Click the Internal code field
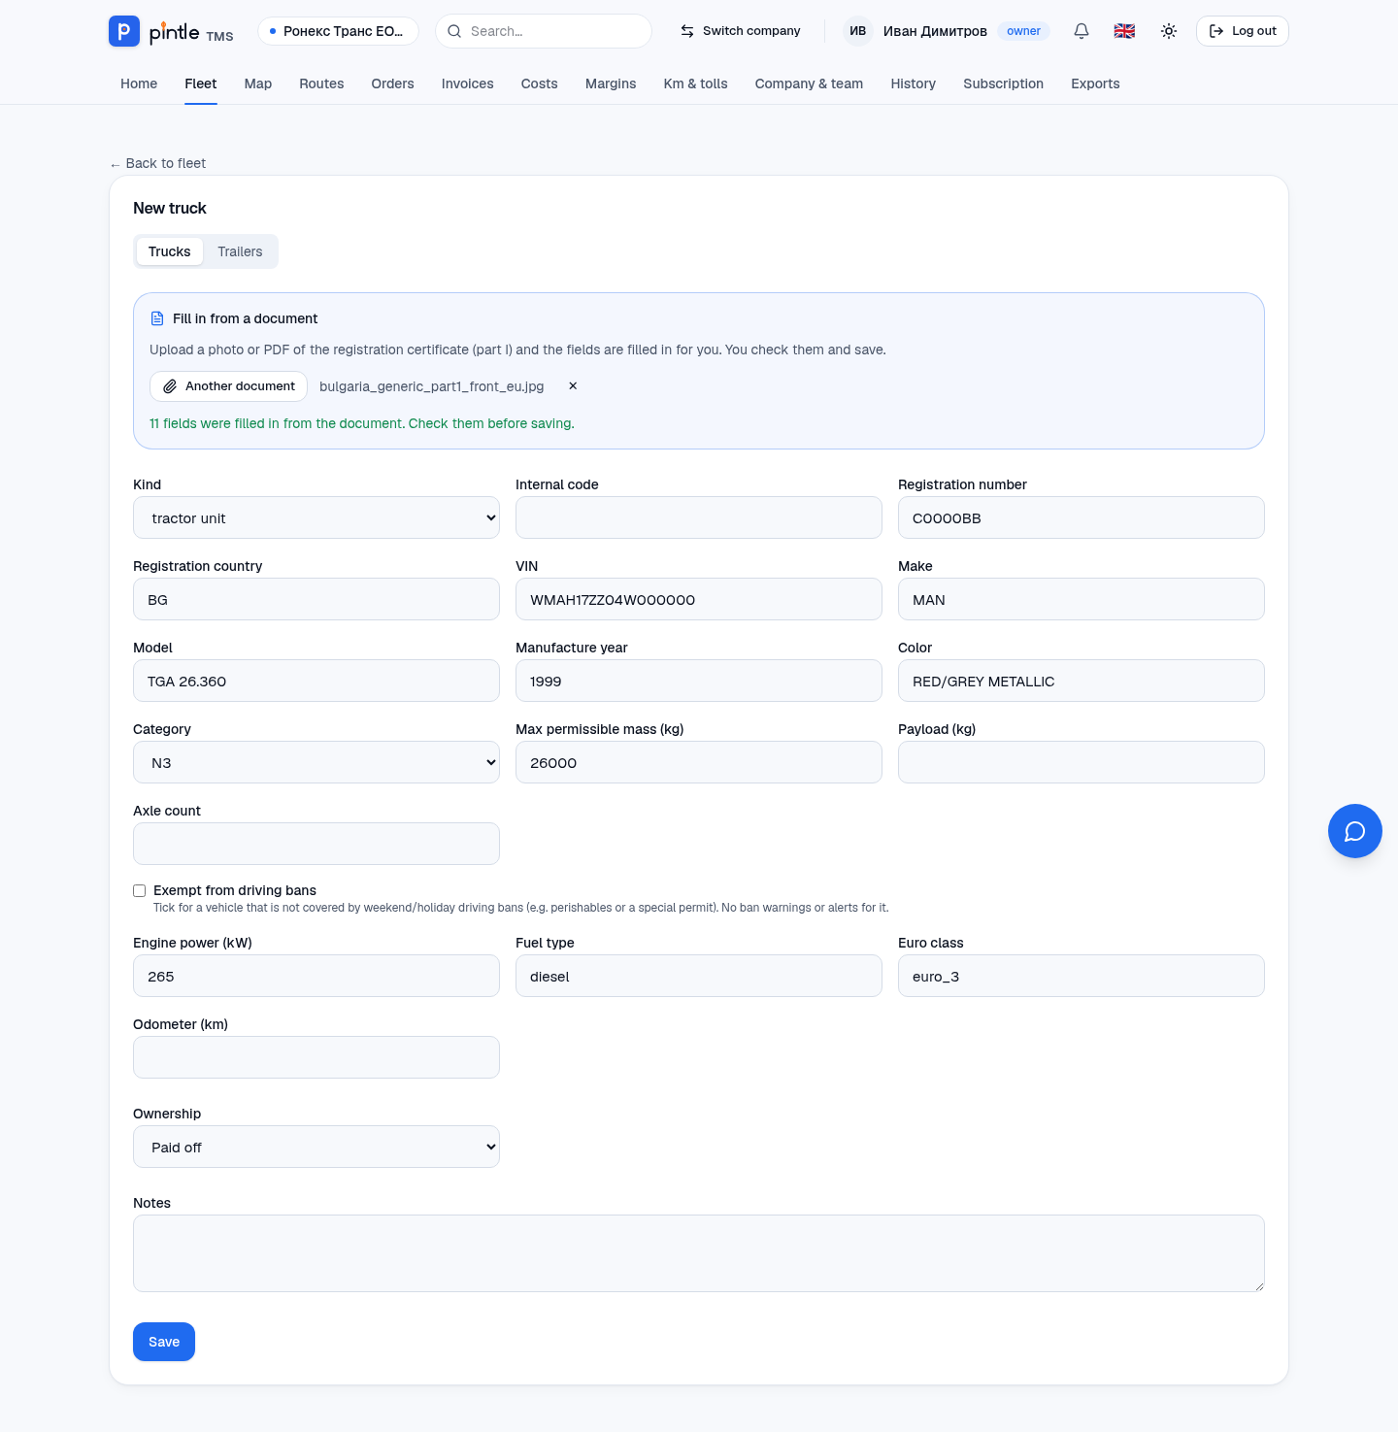Screen dimensions: 1398x1432 (x=699, y=517)
